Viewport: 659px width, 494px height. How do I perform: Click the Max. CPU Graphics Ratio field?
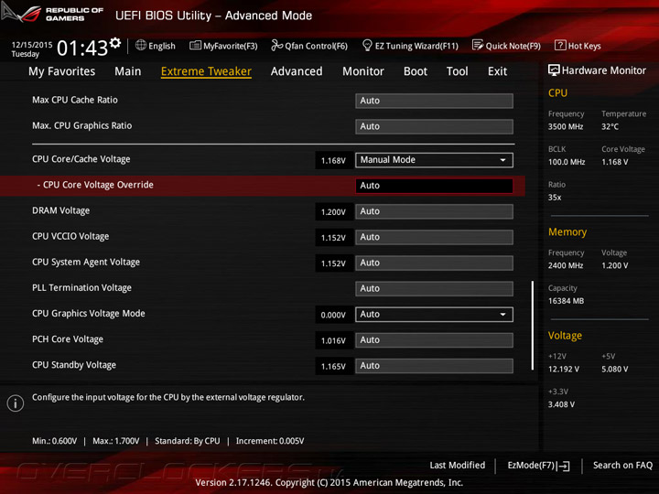pyautogui.click(x=434, y=126)
